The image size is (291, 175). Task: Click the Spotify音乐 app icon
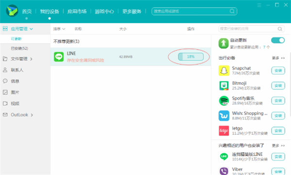(x=224, y=100)
